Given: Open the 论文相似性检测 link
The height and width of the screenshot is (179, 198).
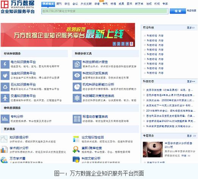Looking at the screenshot, I should click(93, 137).
